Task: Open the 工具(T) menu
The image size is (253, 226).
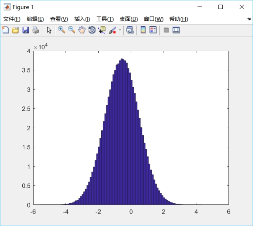Action: tap(105, 19)
